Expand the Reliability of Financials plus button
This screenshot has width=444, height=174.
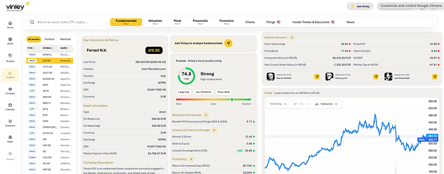206,115
